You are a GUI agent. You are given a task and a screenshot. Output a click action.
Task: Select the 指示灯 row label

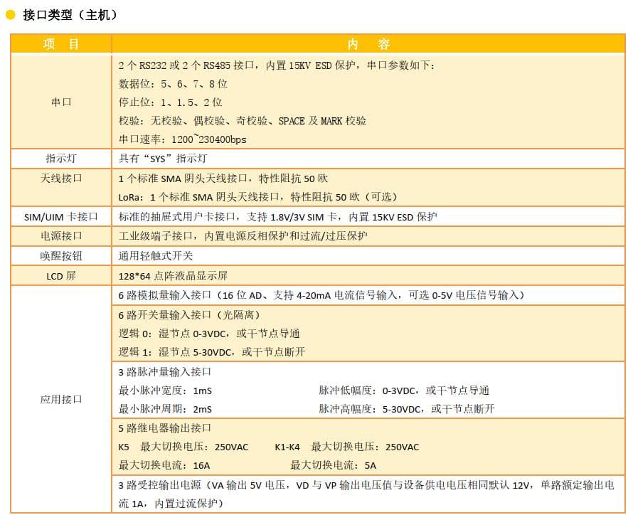(x=61, y=158)
